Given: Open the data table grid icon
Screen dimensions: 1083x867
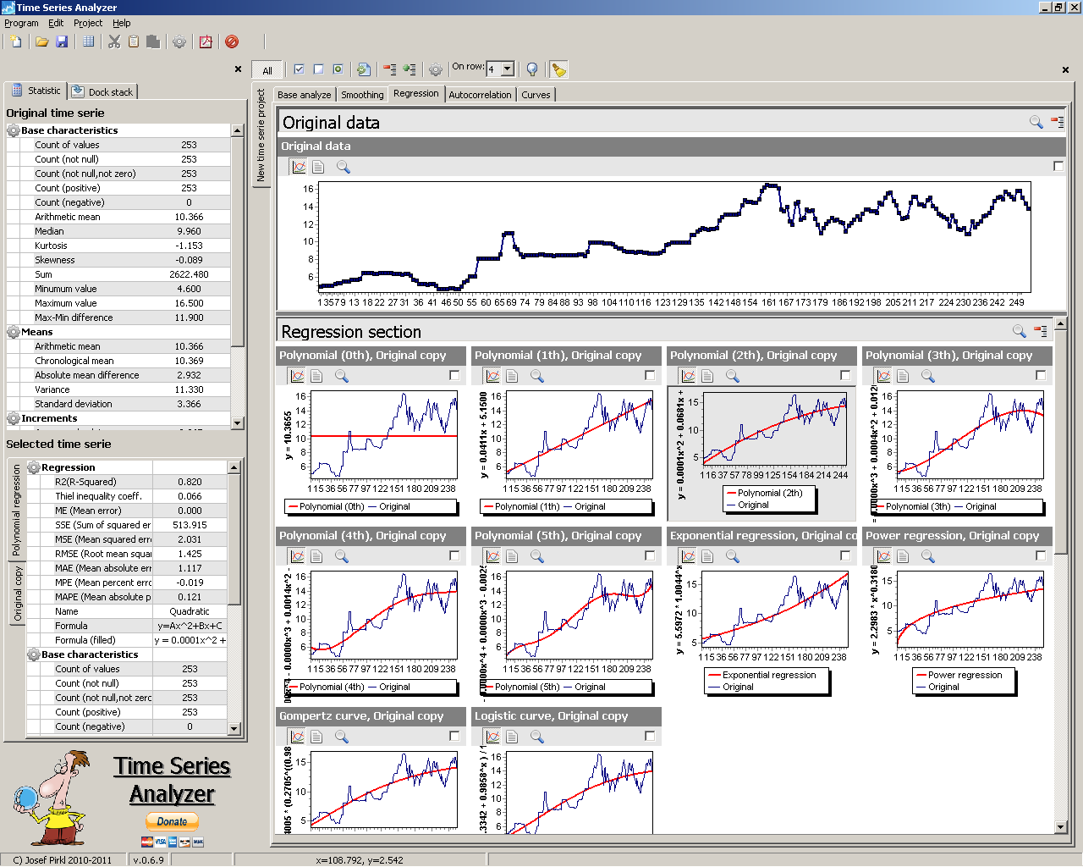Looking at the screenshot, I should 88,41.
